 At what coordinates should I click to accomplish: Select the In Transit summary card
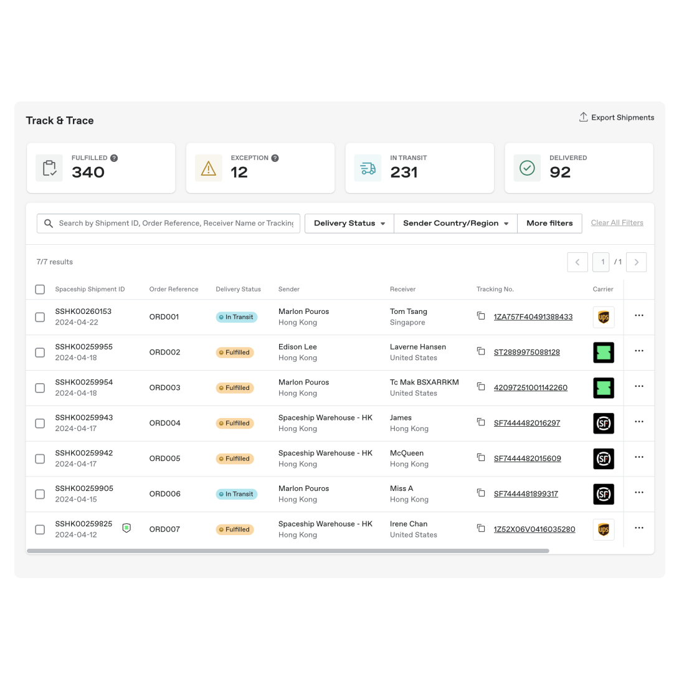click(x=419, y=168)
